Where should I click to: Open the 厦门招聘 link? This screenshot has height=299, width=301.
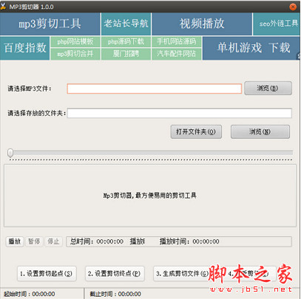(126, 54)
